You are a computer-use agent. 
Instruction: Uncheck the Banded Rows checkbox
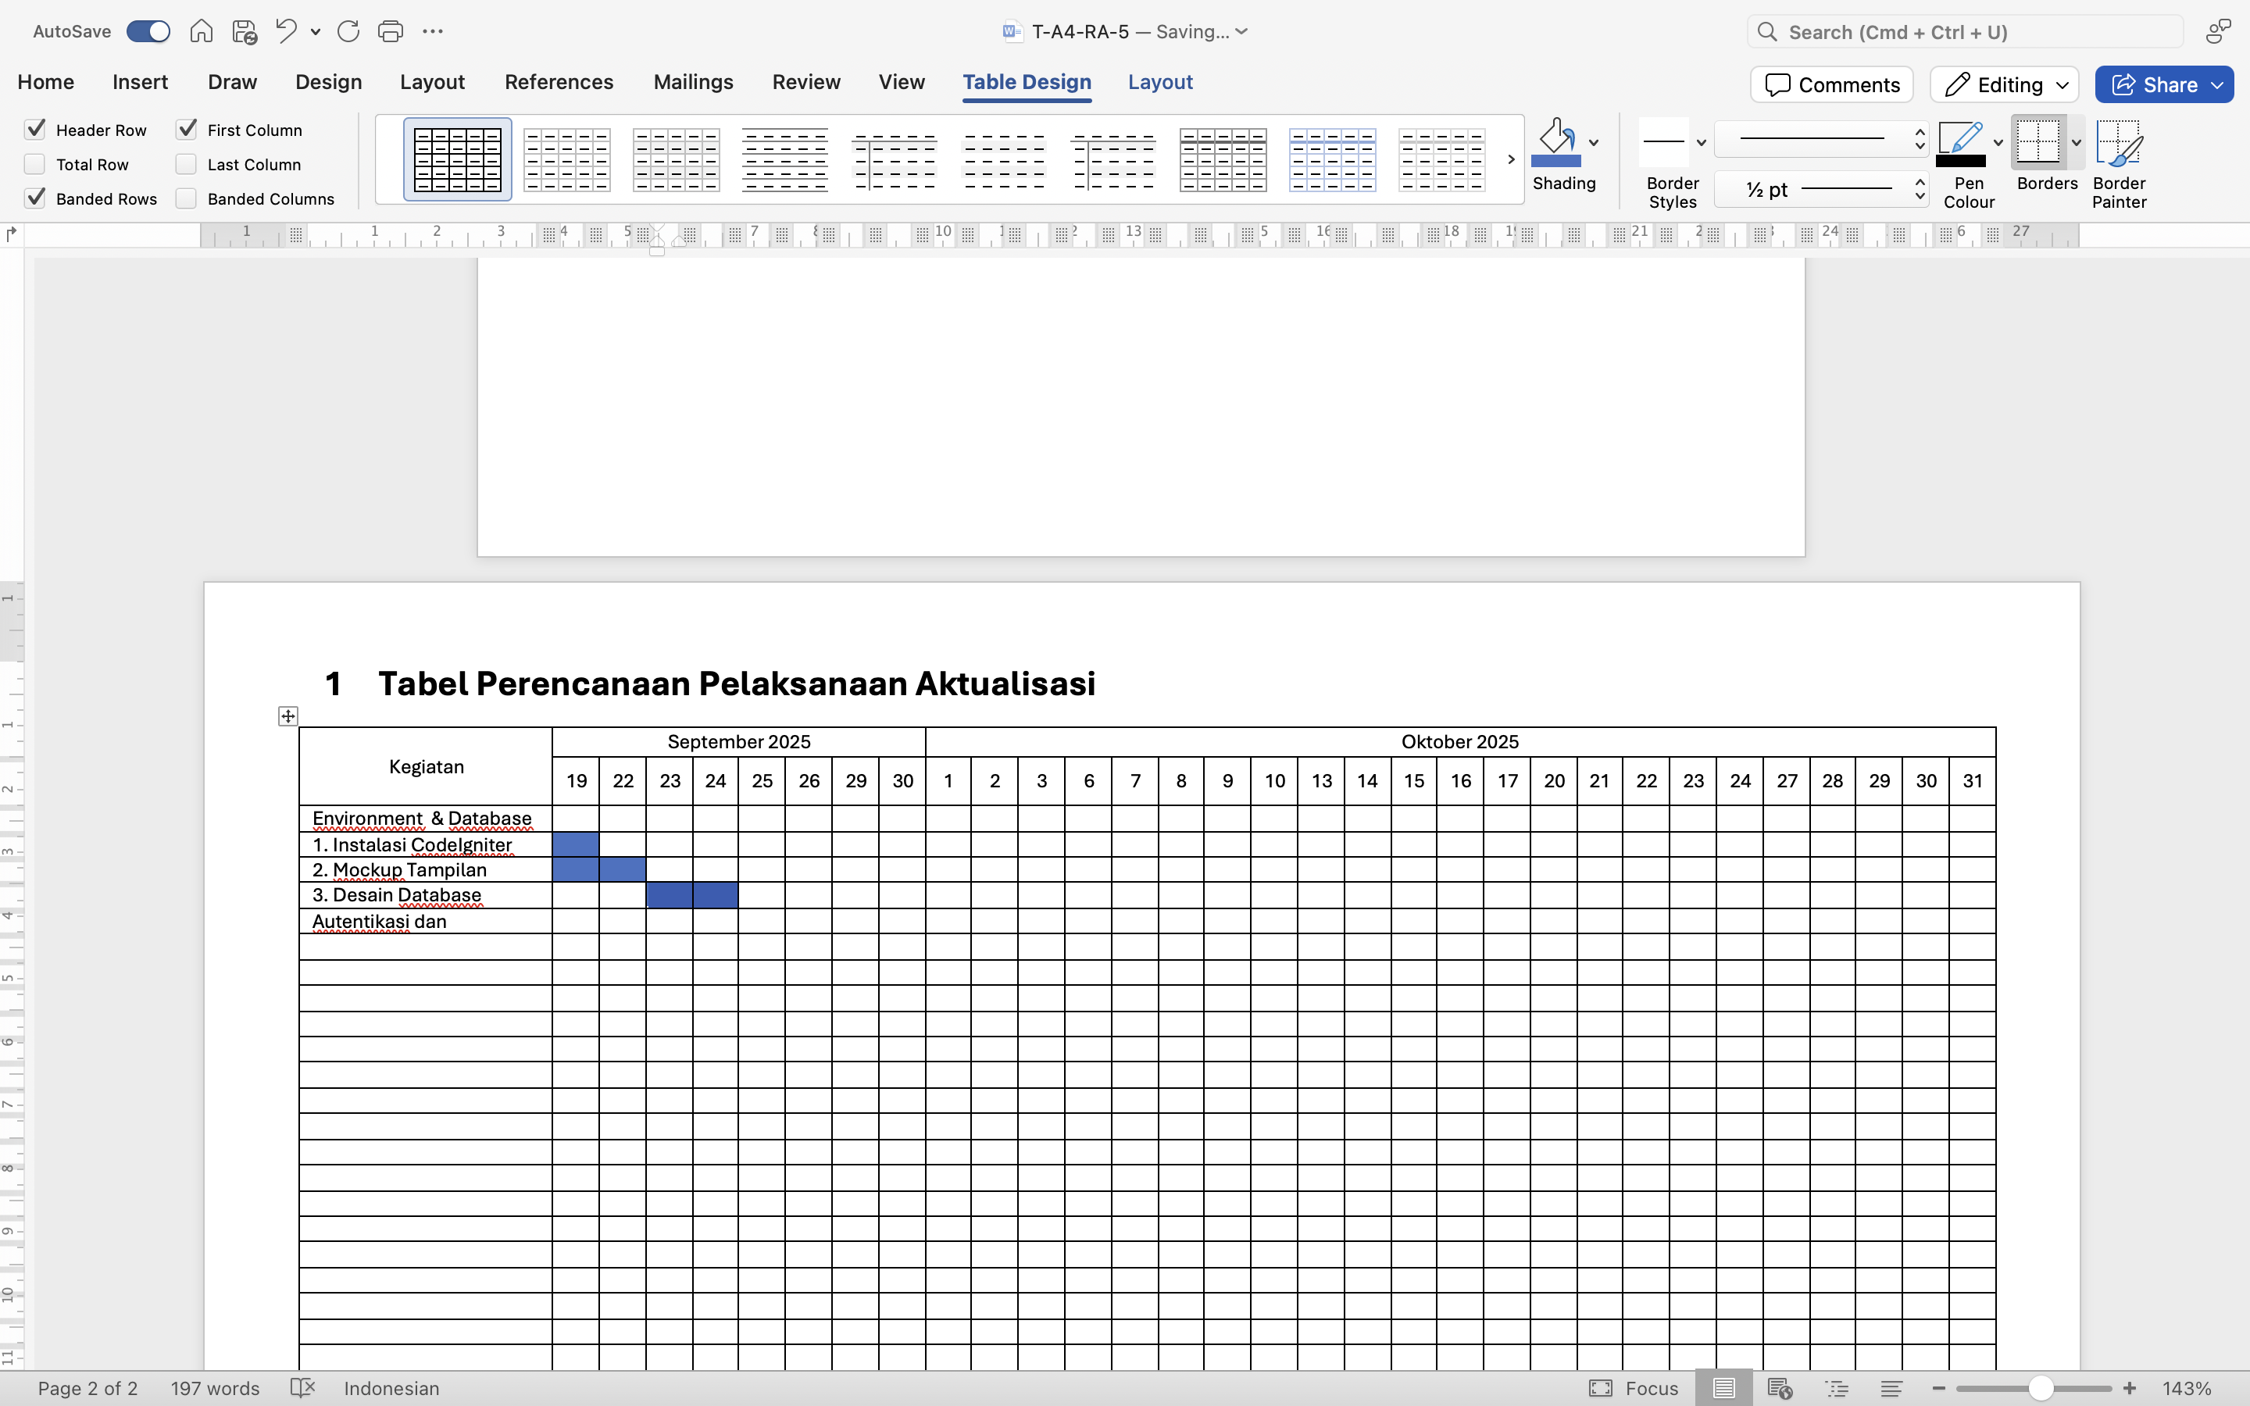pos(35,198)
